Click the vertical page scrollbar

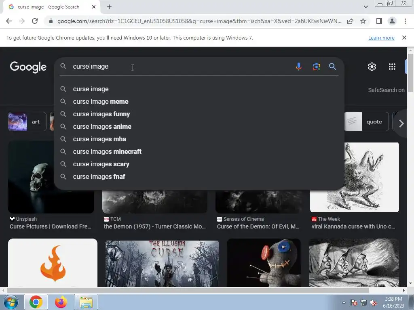pyautogui.click(x=411, y=73)
